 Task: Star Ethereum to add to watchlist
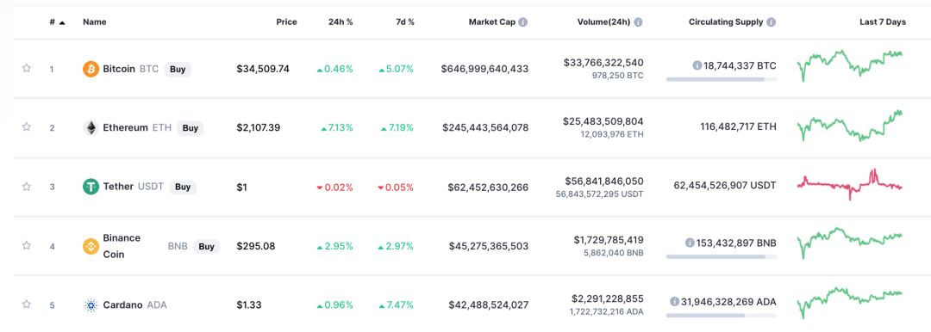click(26, 127)
